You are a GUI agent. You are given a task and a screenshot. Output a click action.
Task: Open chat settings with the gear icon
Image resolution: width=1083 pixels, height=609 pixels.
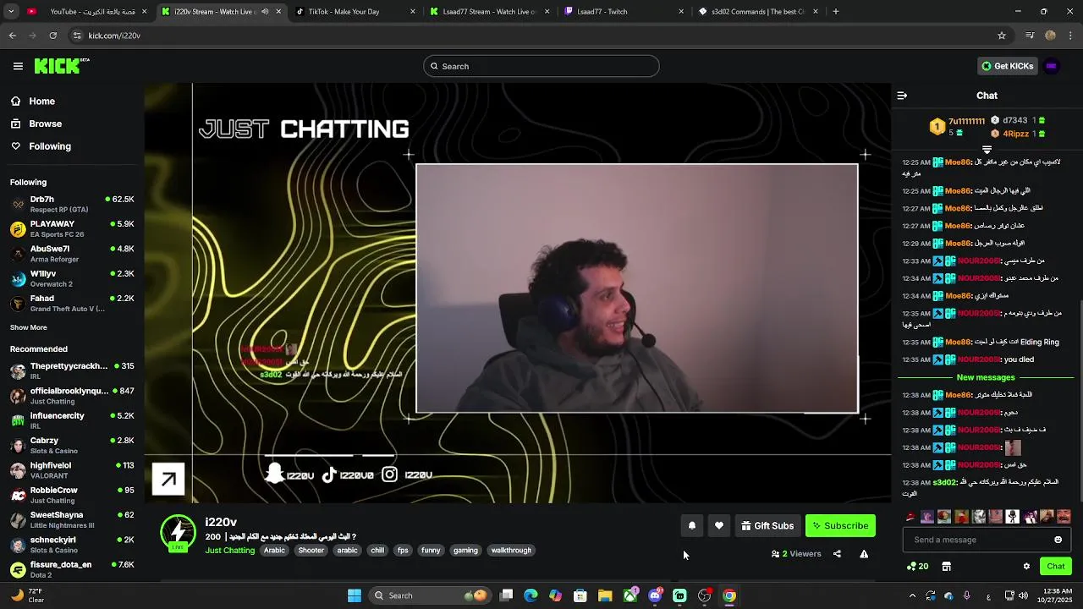click(1026, 566)
